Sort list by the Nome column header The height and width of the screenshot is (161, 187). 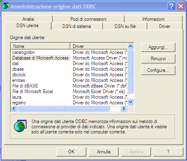coord(40,46)
